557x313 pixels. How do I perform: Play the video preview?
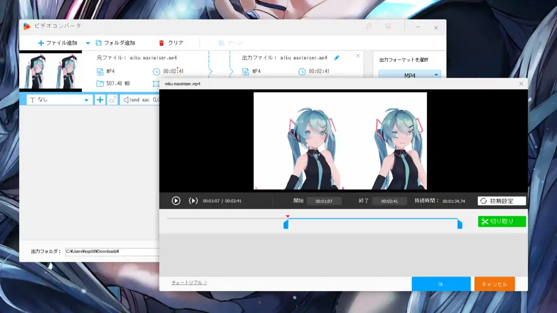(176, 201)
